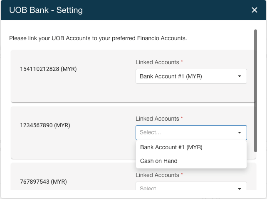Select account number text 154110212828 (MYR)
The image size is (267, 199).
pos(48,69)
